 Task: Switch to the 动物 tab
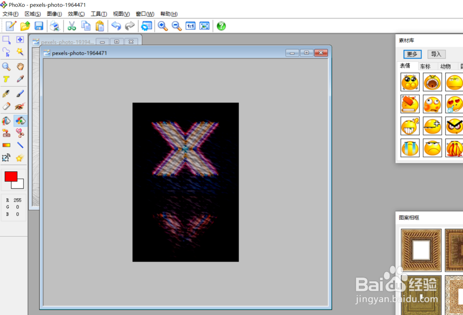[x=445, y=66]
